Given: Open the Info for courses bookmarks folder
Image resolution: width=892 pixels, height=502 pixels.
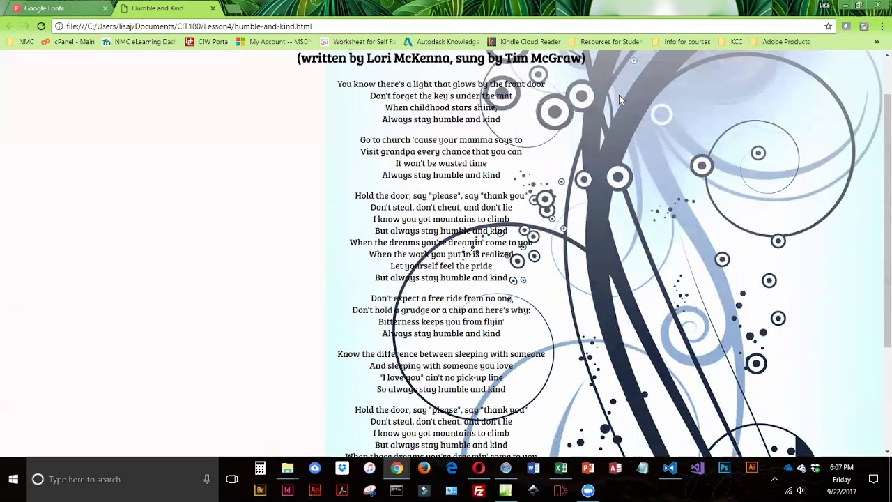Looking at the screenshot, I should pyautogui.click(x=681, y=42).
